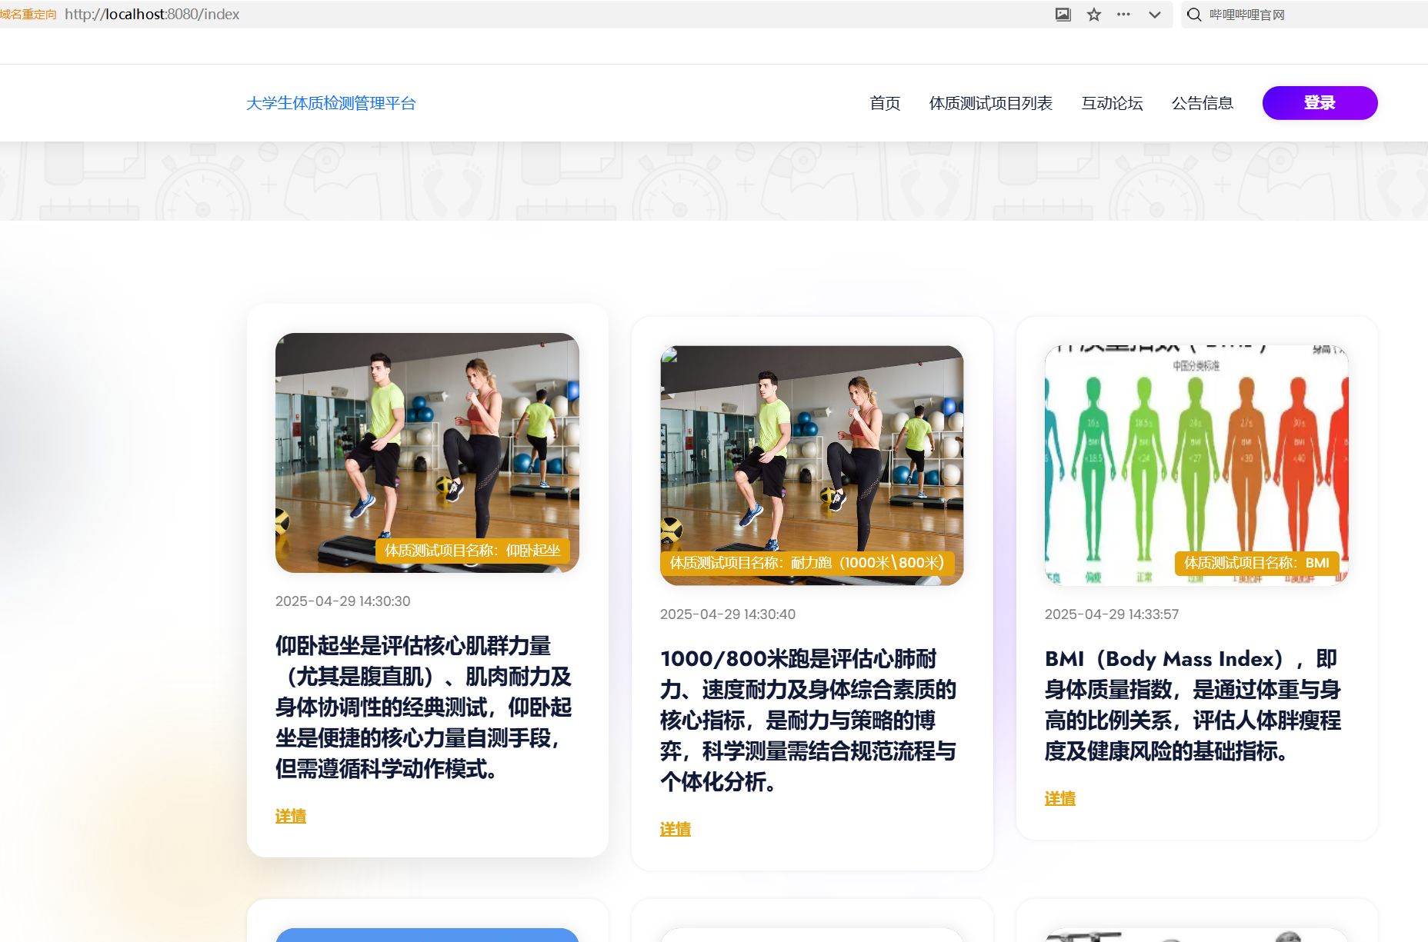
Task: Open the picture mode icon in address bar
Action: 1063,15
